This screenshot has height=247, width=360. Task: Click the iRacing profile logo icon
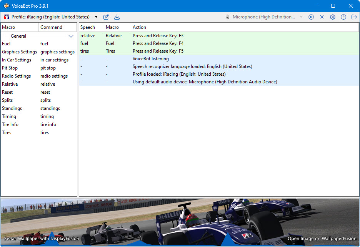(6, 17)
